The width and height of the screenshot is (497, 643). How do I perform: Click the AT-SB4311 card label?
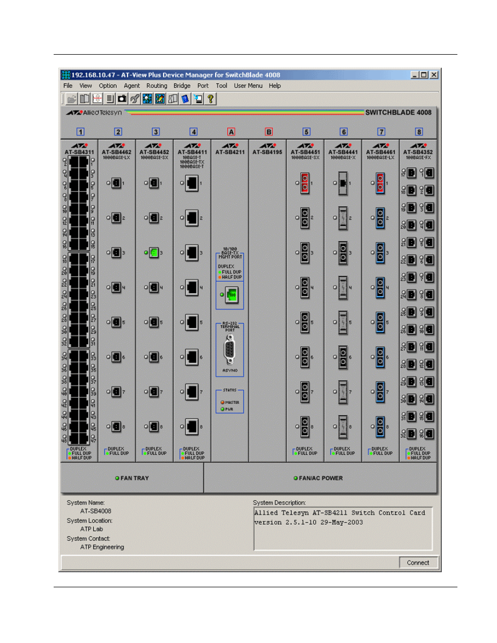[80, 153]
